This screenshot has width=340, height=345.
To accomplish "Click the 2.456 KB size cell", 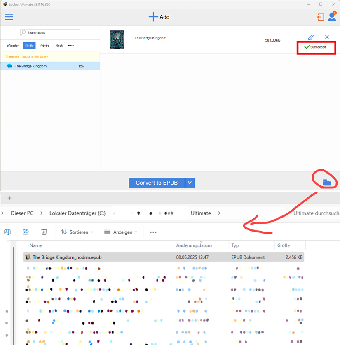I will point(294,257).
